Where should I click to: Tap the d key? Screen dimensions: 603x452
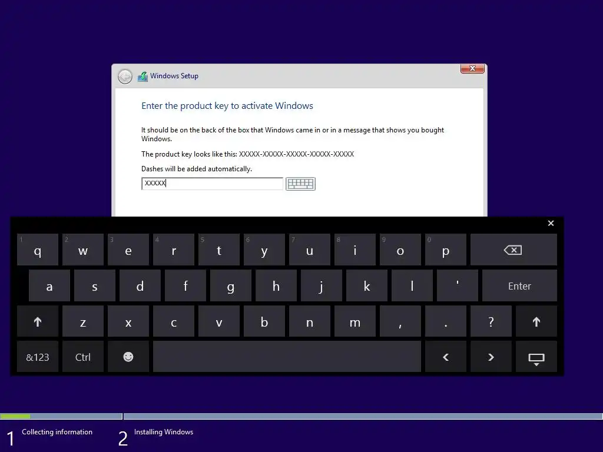(140, 285)
